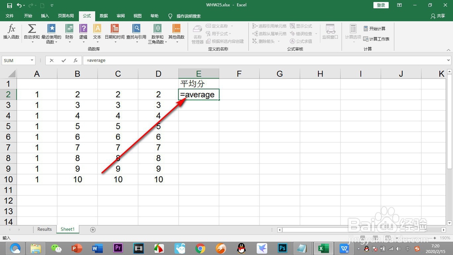This screenshot has height=255, width=453.
Task: Click the Select All corner triangle
Action: (x=11, y=74)
